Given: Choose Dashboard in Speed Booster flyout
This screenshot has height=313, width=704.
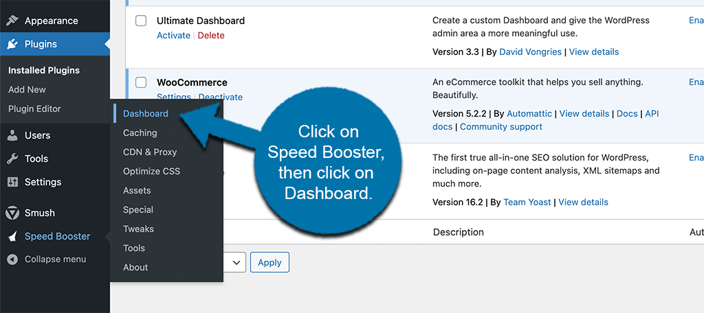Looking at the screenshot, I should 146,113.
